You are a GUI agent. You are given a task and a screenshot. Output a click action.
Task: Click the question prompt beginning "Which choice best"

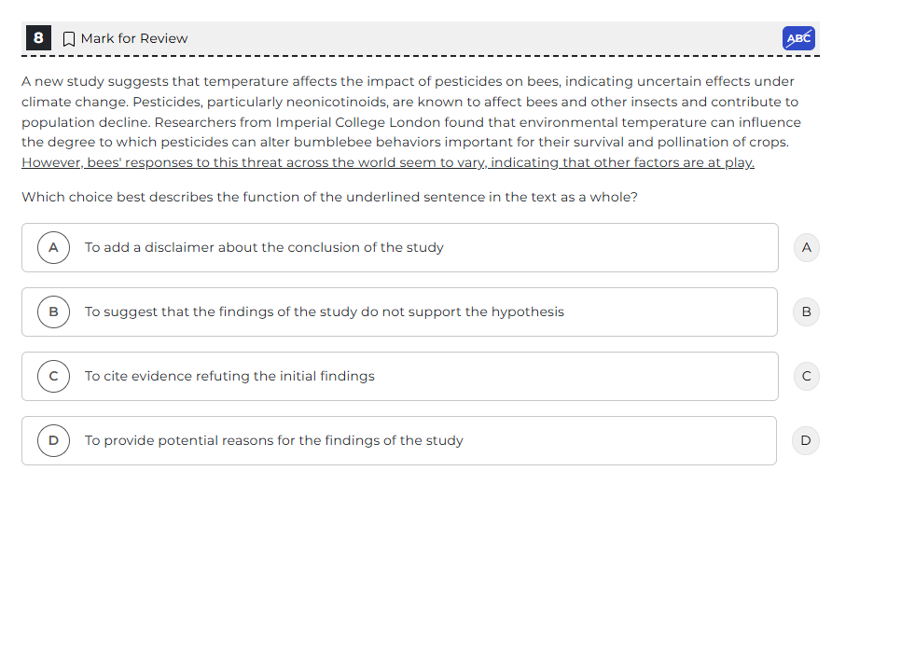(329, 197)
